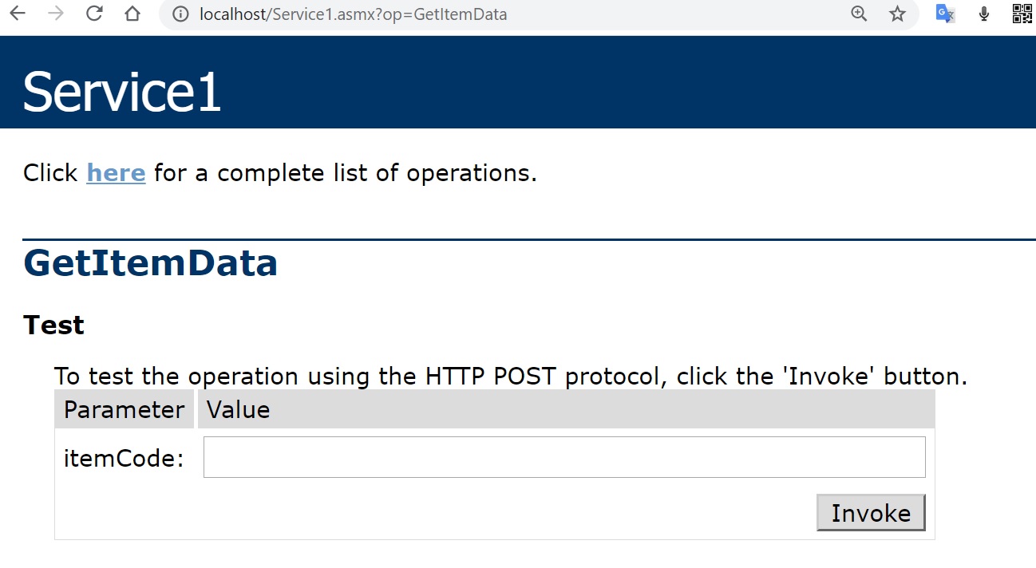
Task: Select the GetItemData heading
Action: point(150,263)
